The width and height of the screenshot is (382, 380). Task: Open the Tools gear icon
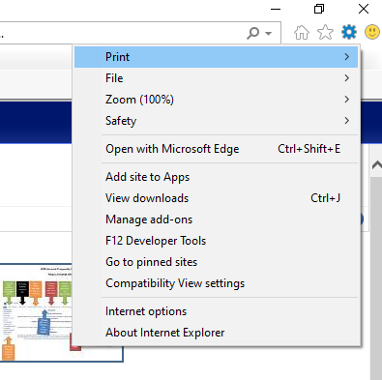point(349,32)
